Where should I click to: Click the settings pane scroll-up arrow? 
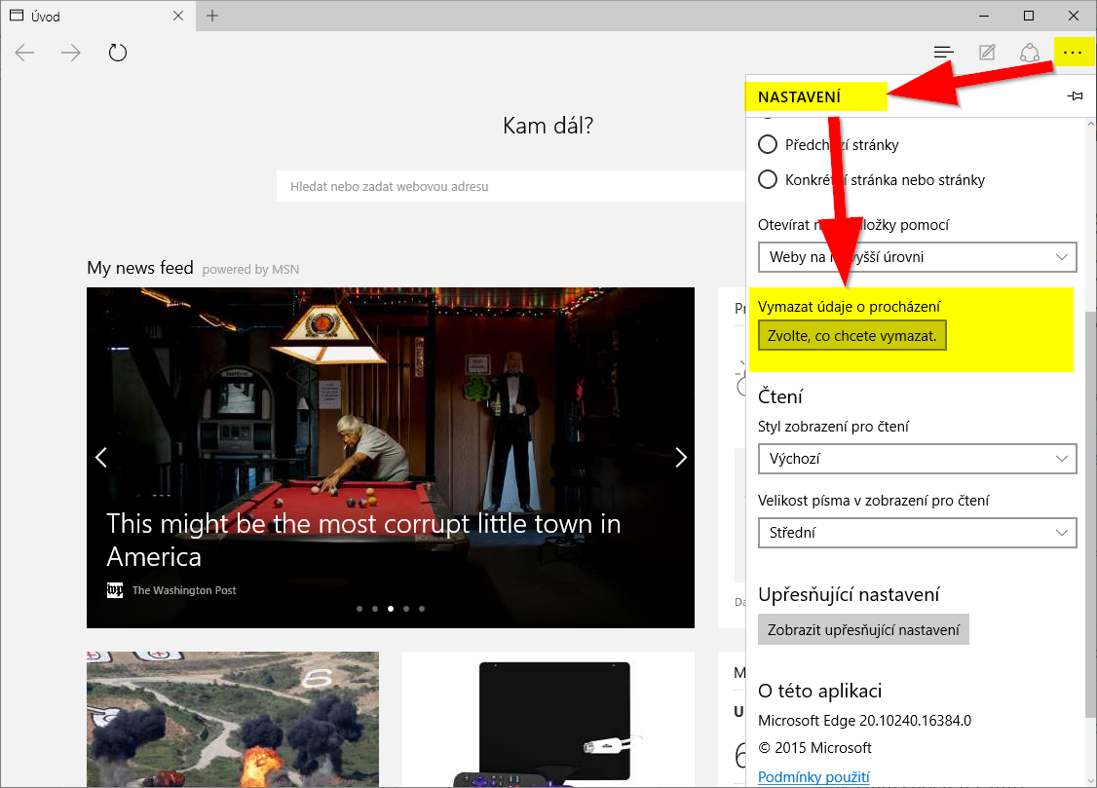tap(1091, 124)
